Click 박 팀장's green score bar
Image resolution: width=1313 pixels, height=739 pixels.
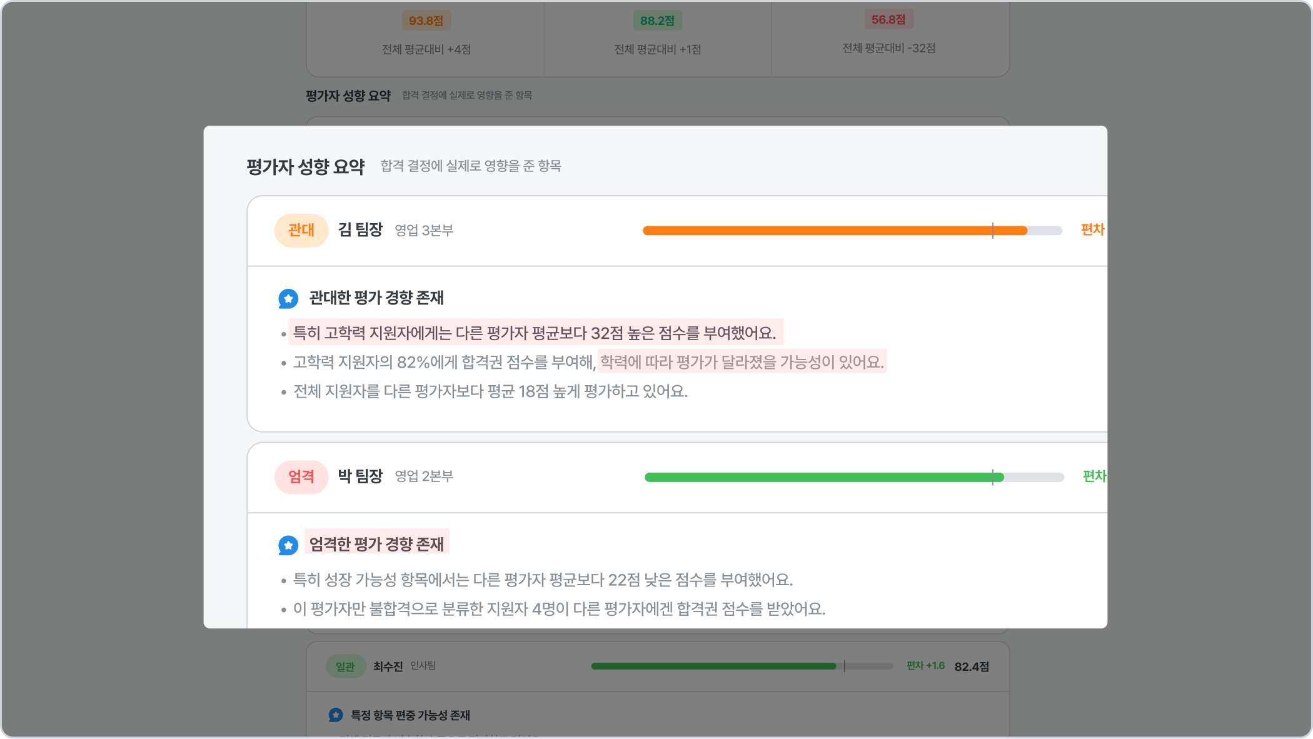click(854, 477)
